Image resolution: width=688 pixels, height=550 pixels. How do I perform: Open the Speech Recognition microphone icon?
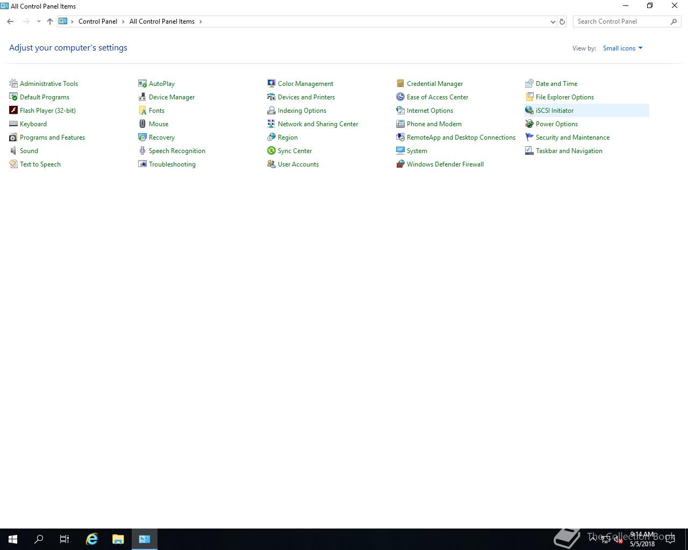[x=142, y=150]
